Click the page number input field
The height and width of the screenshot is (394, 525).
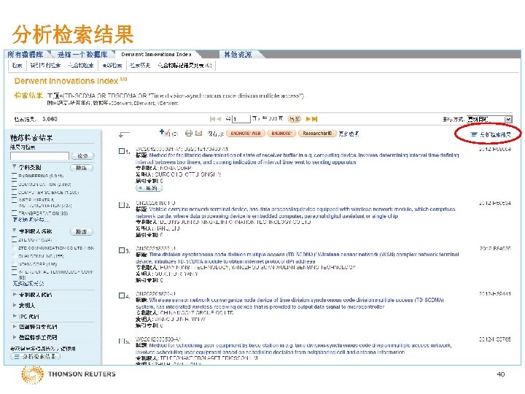point(241,119)
